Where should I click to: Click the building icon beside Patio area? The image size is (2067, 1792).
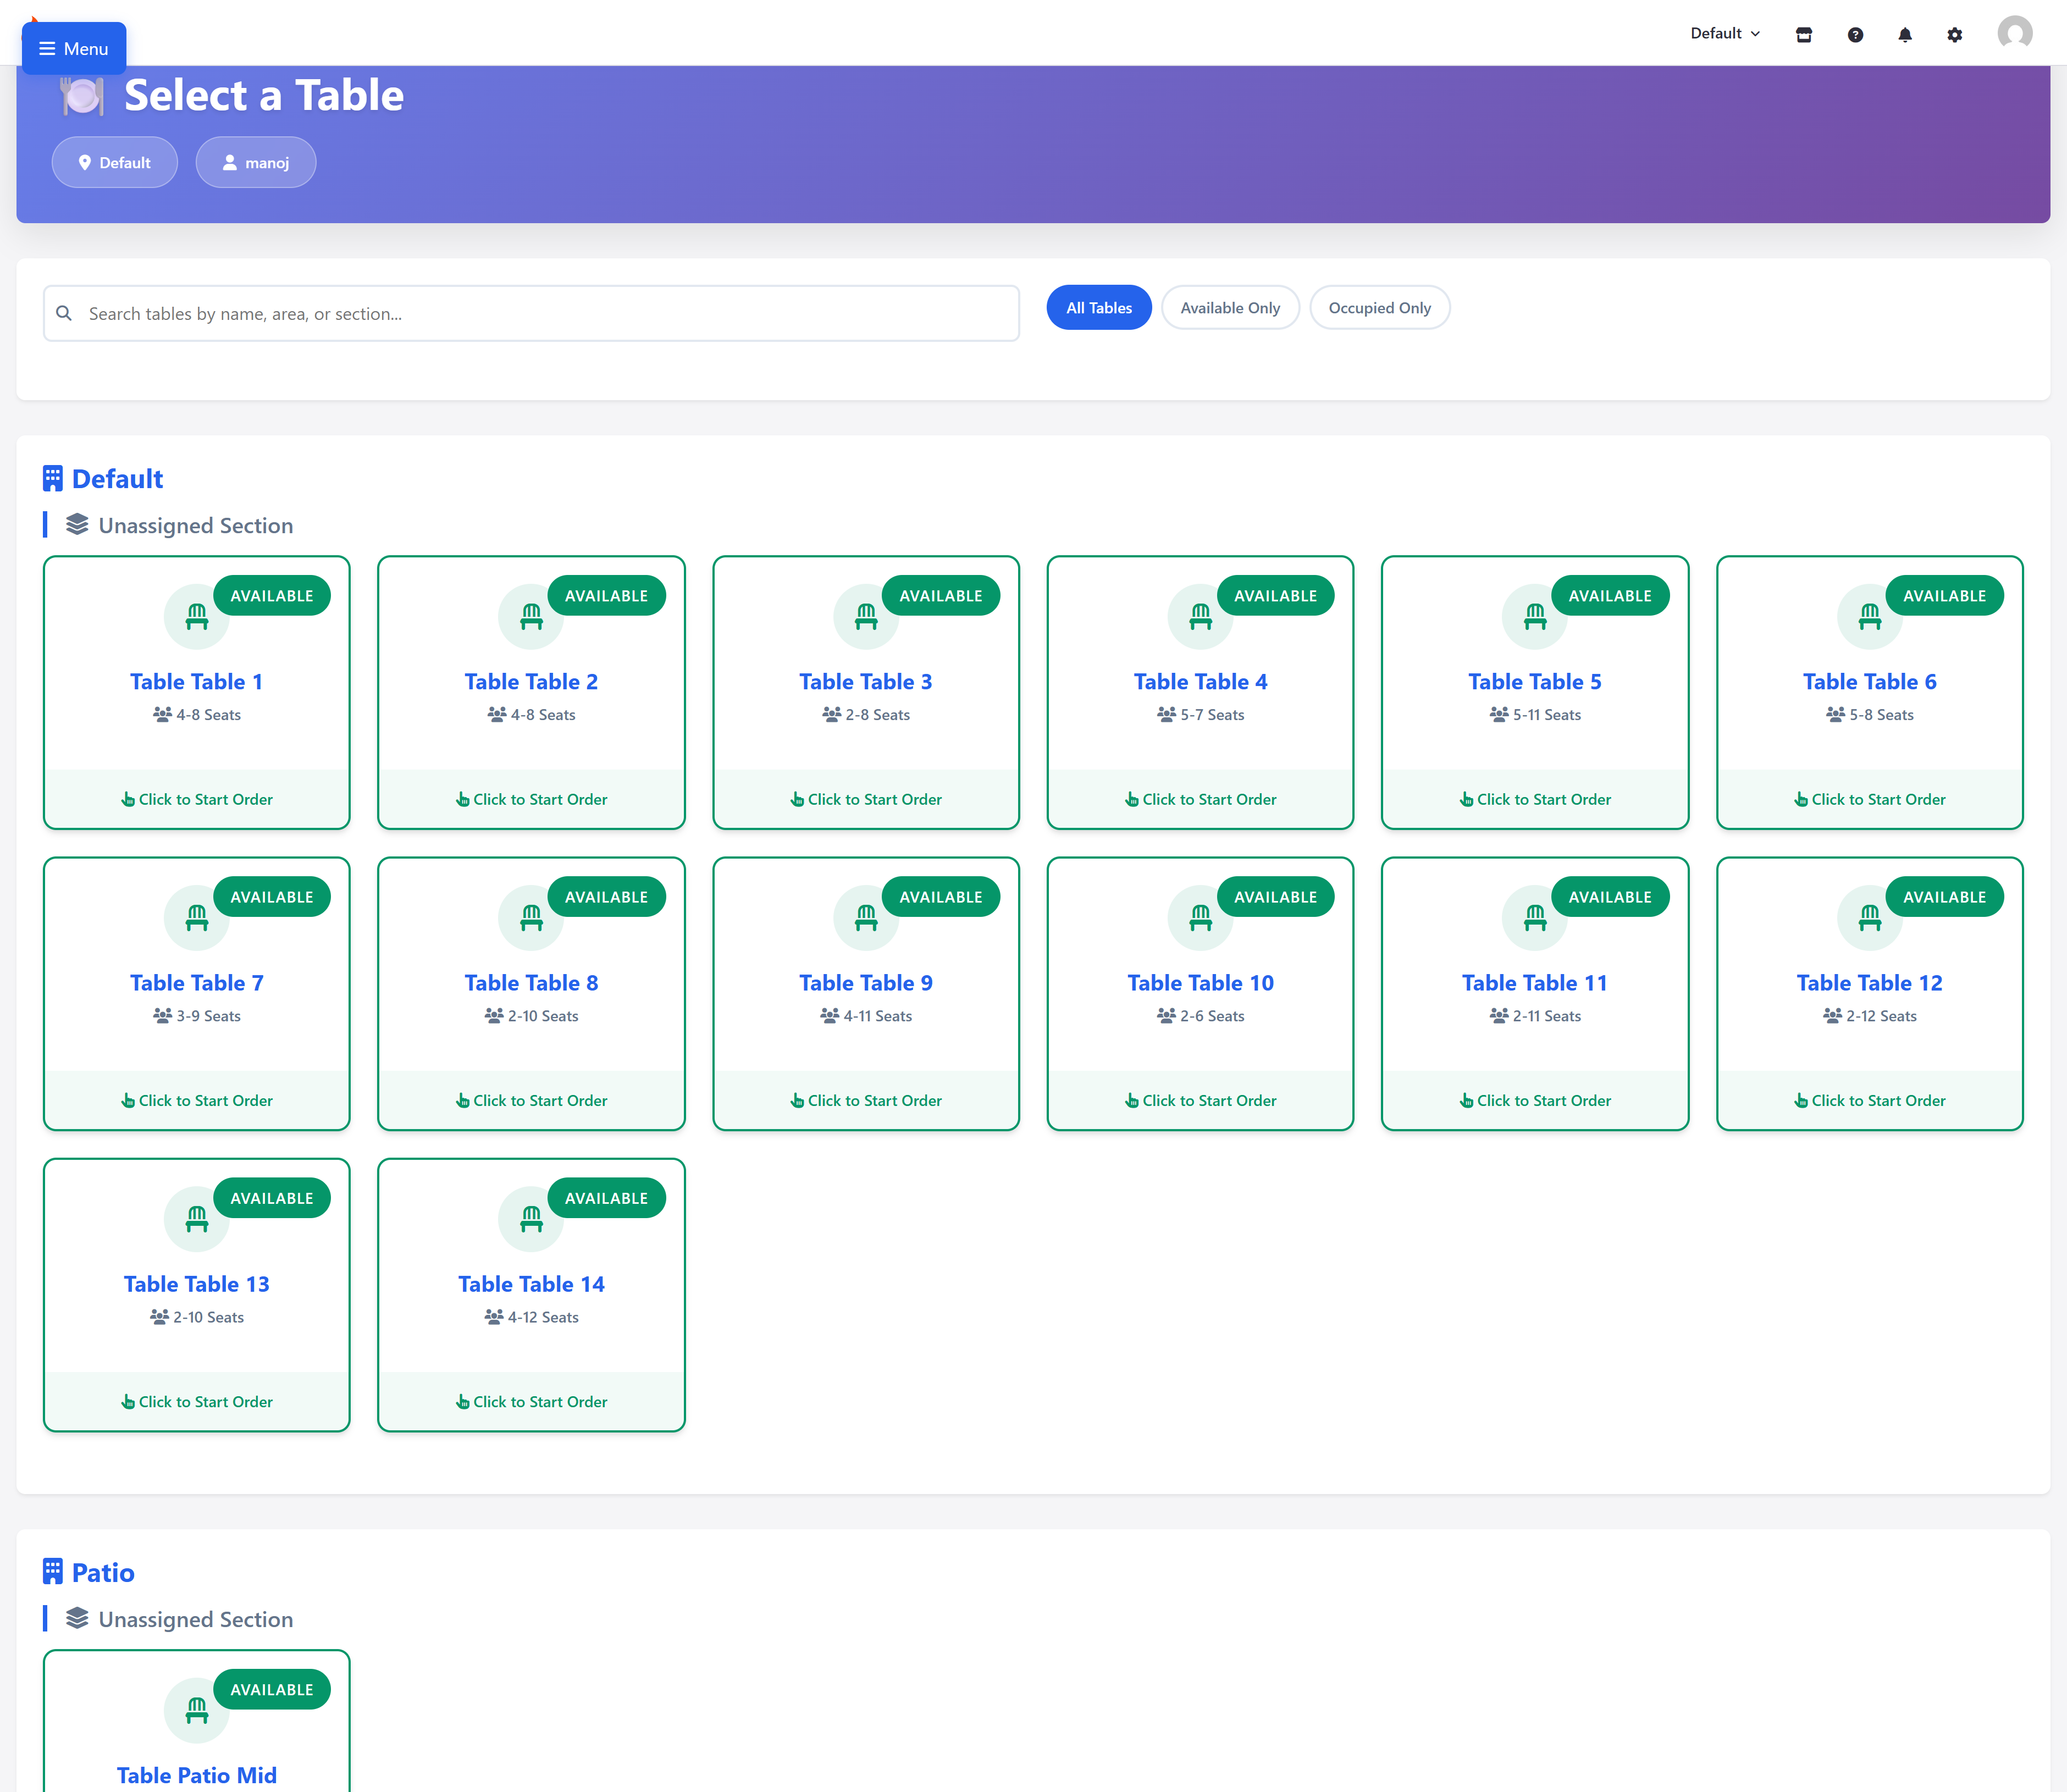[x=53, y=1572]
